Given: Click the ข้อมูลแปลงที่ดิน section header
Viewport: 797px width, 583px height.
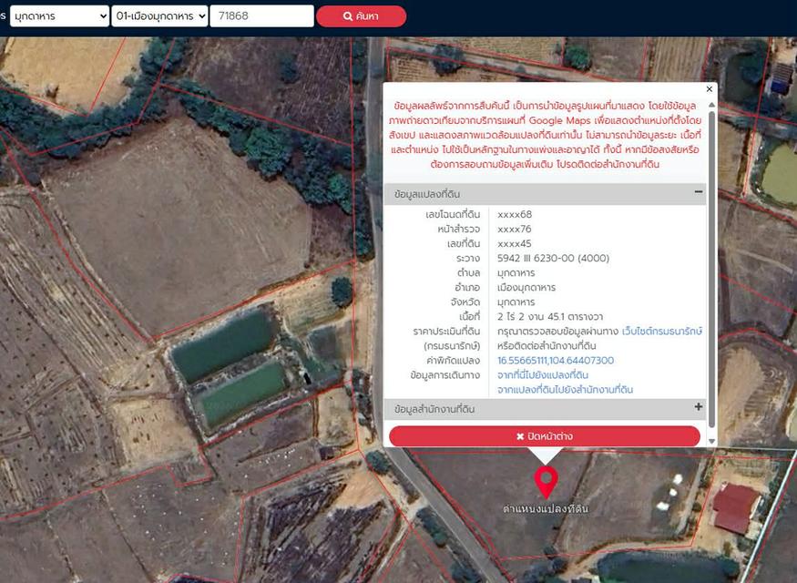Looking at the screenshot, I should pyautogui.click(x=545, y=194).
